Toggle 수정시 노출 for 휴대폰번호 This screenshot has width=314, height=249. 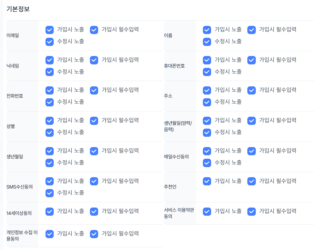click(207, 72)
